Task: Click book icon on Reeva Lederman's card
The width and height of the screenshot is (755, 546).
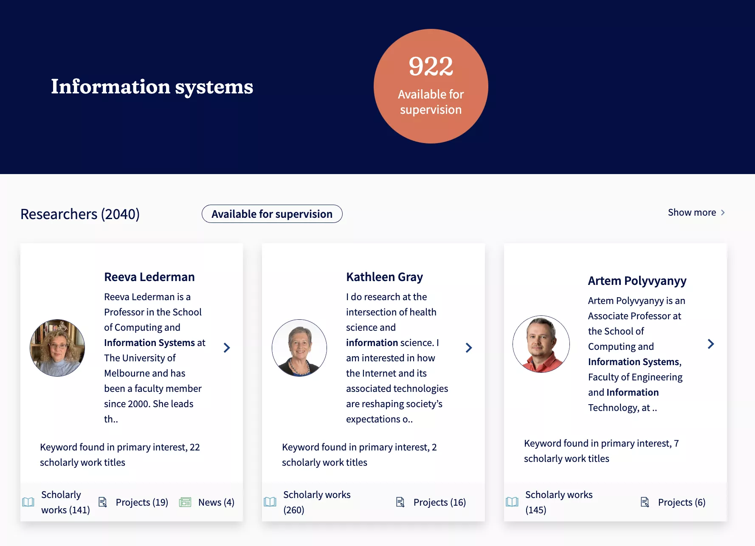Action: click(x=28, y=502)
